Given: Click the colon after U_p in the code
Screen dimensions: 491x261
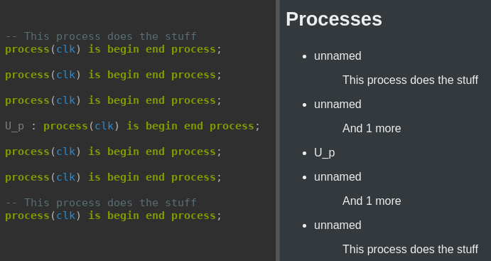Looking at the screenshot, I should 34,127.
